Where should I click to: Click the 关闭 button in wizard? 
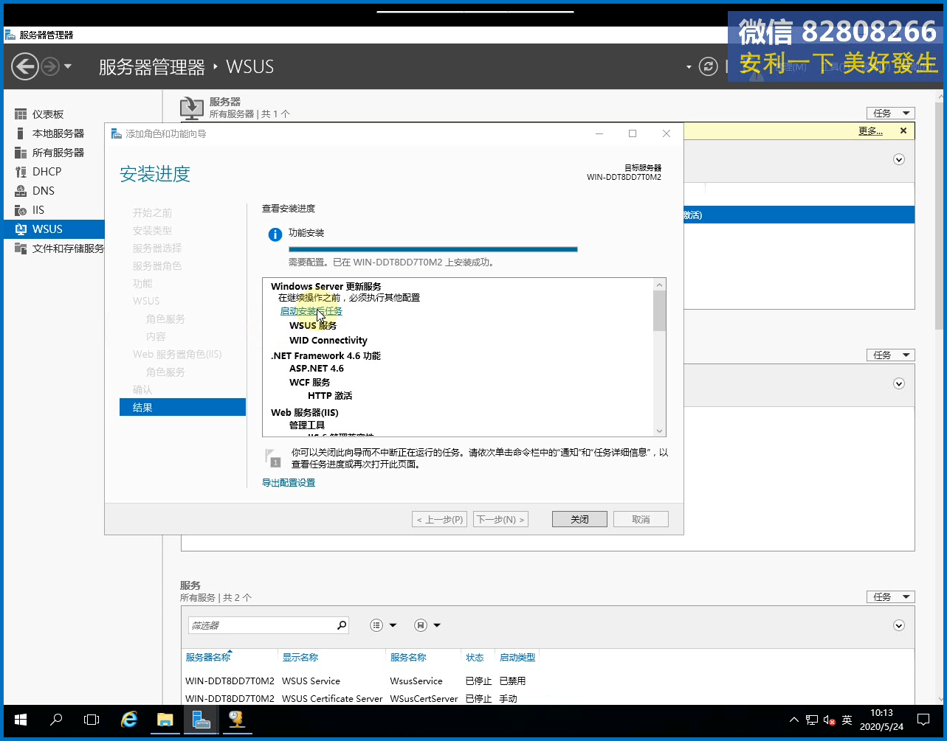[x=579, y=519]
